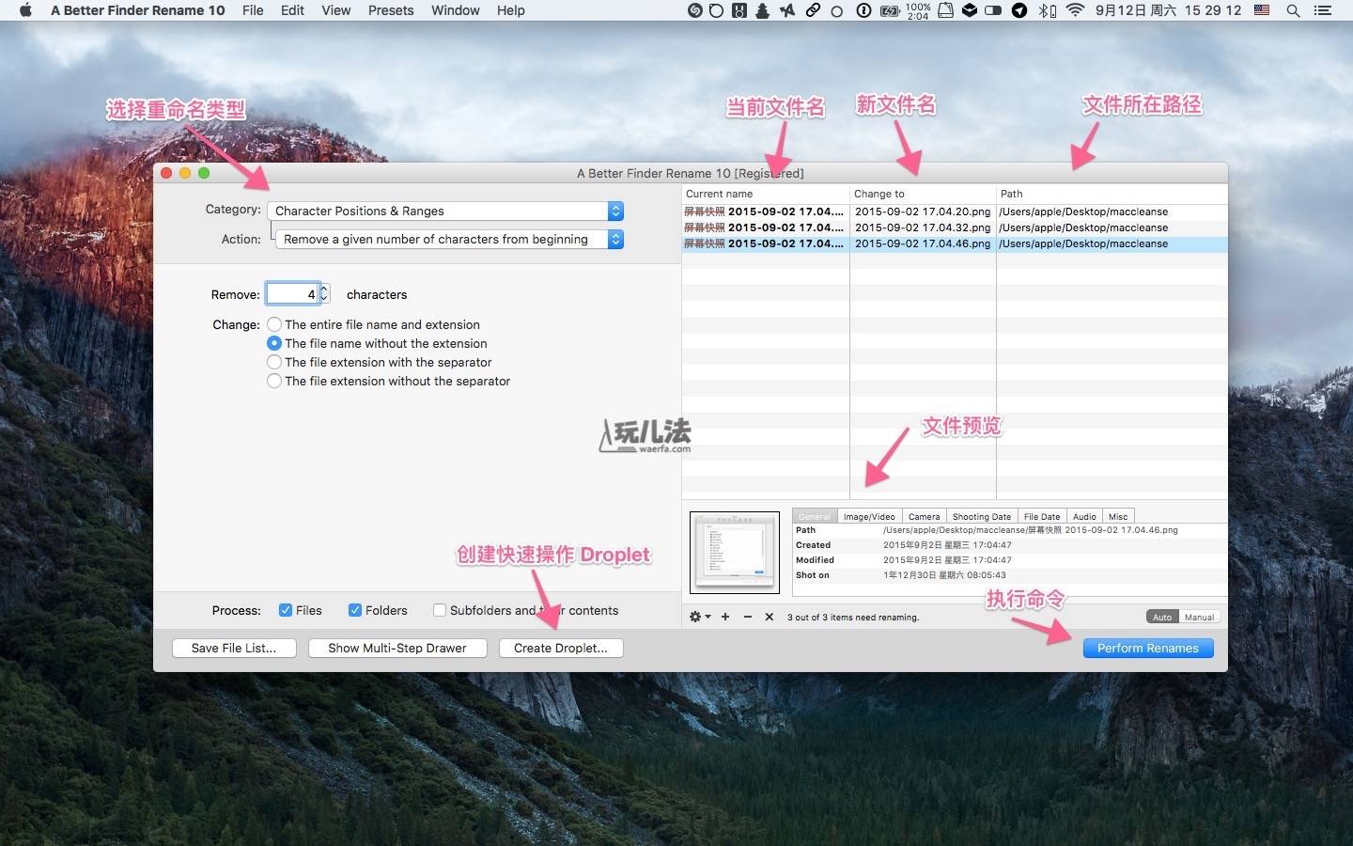Switch to the Shooting Date info tab
1353x846 pixels.
click(982, 516)
